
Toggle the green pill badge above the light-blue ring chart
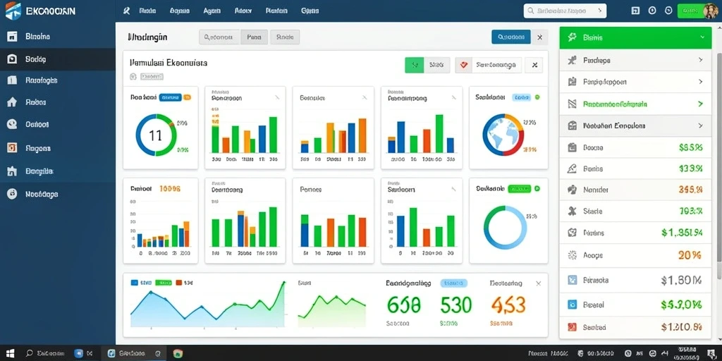click(519, 189)
